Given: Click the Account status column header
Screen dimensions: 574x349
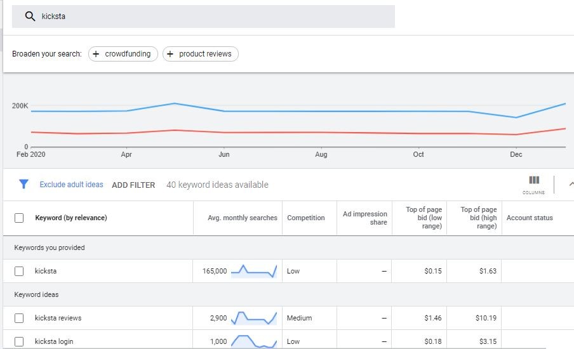Looking at the screenshot, I should coord(530,218).
